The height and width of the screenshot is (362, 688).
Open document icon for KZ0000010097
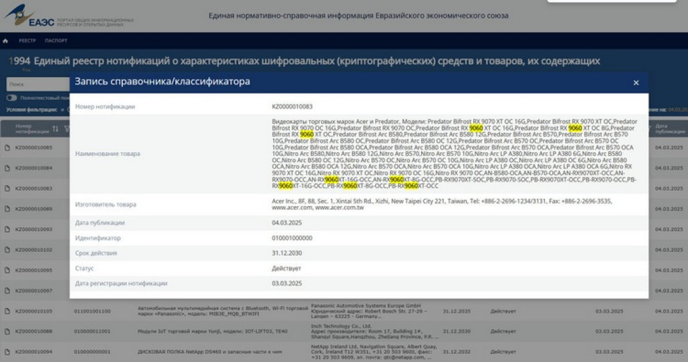[x=8, y=291]
